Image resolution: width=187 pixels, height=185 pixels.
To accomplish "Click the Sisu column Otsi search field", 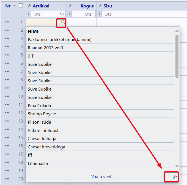I will click(x=143, y=14).
